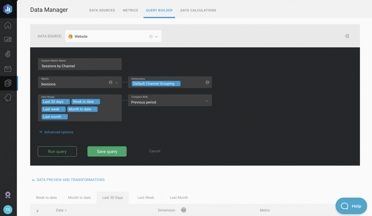Screen dimensions: 372x216
Task: Remove the Week to date tag
Action: tap(97, 102)
